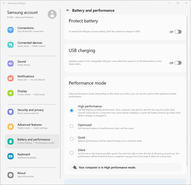Open the About info icon
The width and height of the screenshot is (191, 185).
(11, 175)
